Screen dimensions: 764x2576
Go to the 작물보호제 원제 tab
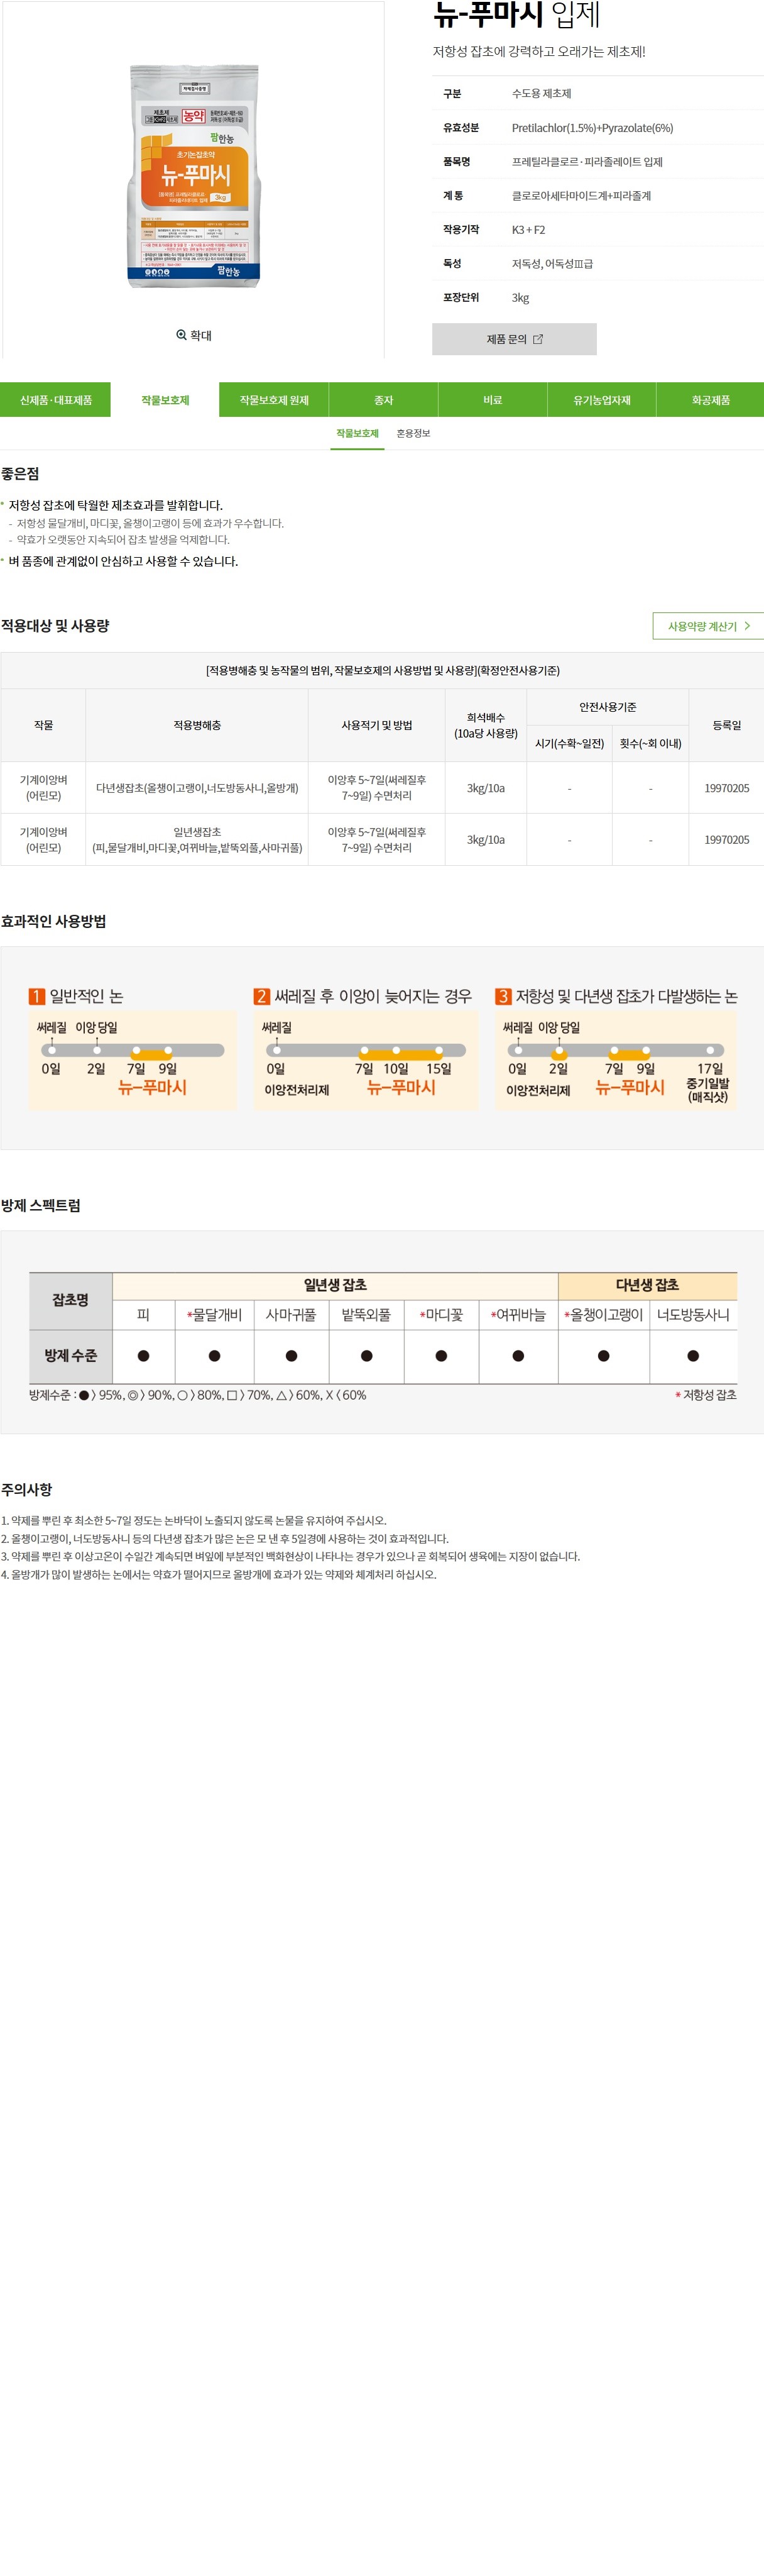coord(274,400)
